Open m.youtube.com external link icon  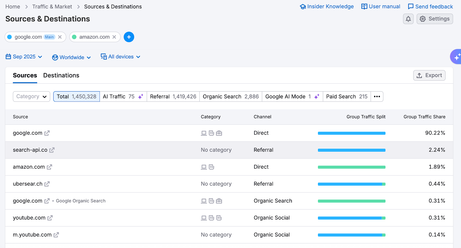pos(56,235)
